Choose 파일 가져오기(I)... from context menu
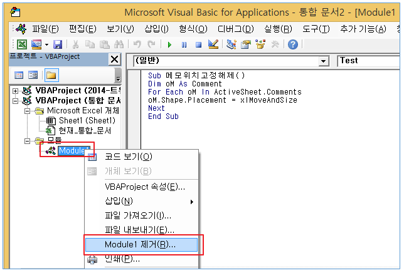 click(x=142, y=215)
